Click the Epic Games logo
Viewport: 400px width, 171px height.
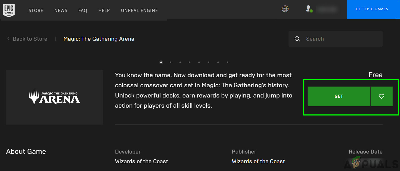point(8,10)
